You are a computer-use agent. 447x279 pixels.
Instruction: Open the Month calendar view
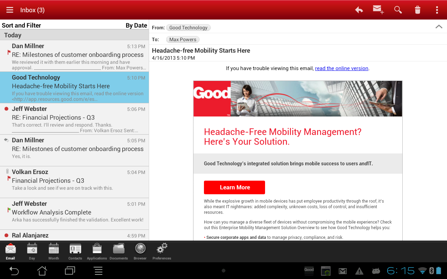coord(54,251)
